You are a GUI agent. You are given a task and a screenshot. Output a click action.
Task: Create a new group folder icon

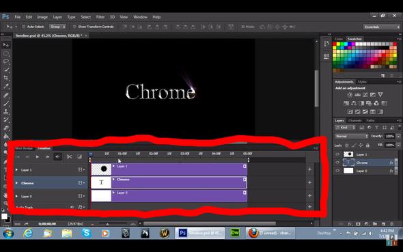(x=375, y=224)
